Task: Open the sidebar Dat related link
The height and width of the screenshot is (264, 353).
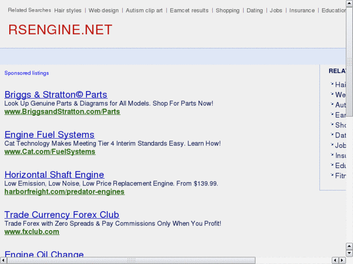Action: (340, 135)
